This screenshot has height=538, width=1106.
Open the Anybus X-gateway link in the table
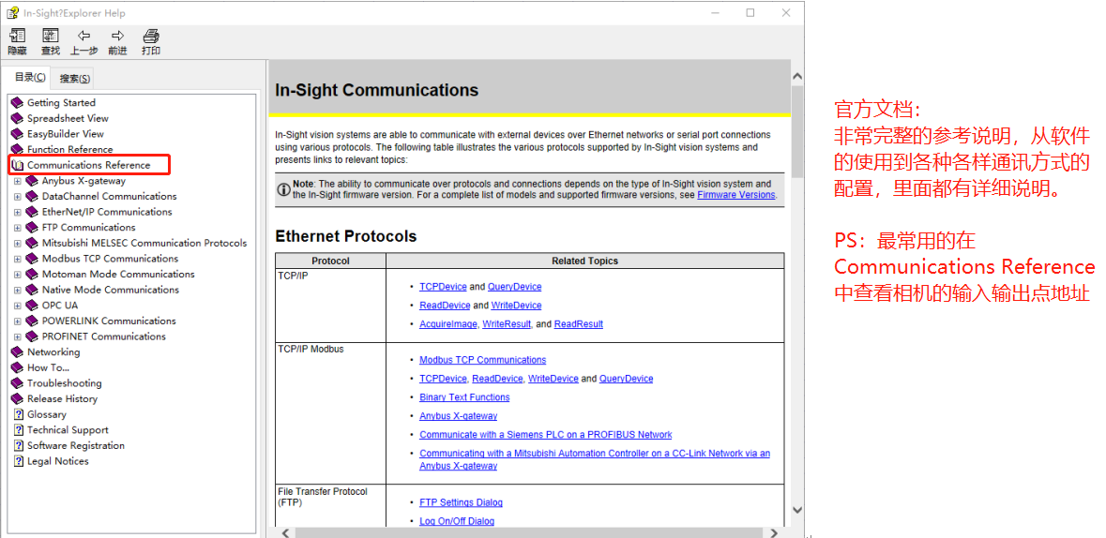click(x=459, y=416)
